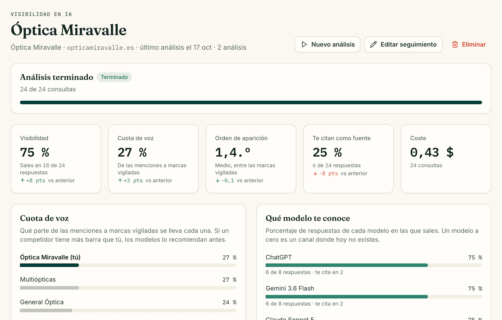Click the VISIBILIDAD EN IA label
Viewport: 502px width, 320px height.
[x=41, y=14]
